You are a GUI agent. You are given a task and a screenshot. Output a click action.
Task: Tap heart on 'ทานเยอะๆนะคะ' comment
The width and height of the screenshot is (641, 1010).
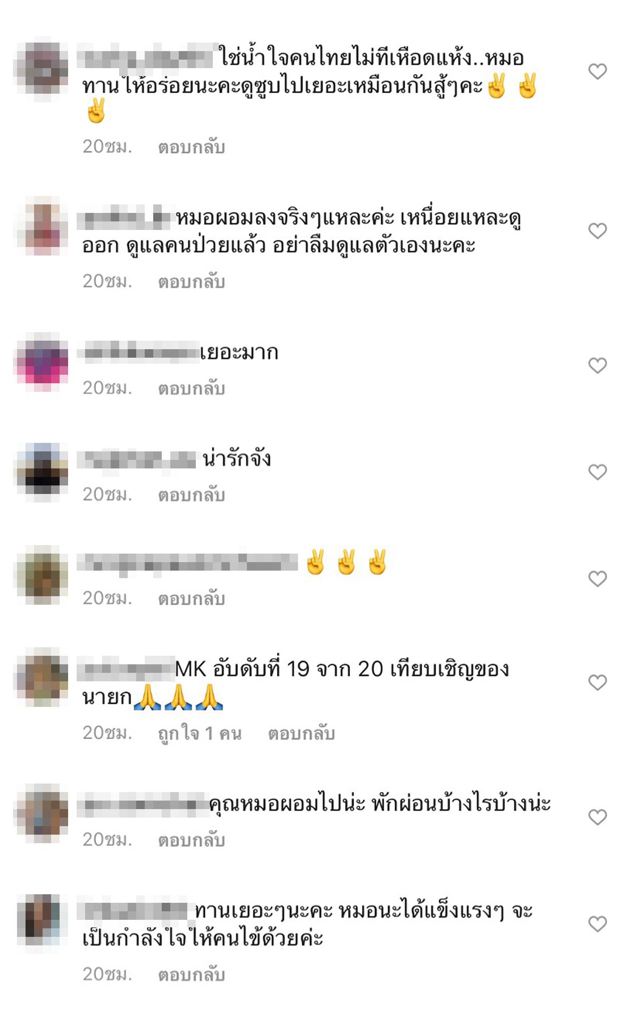(x=597, y=924)
